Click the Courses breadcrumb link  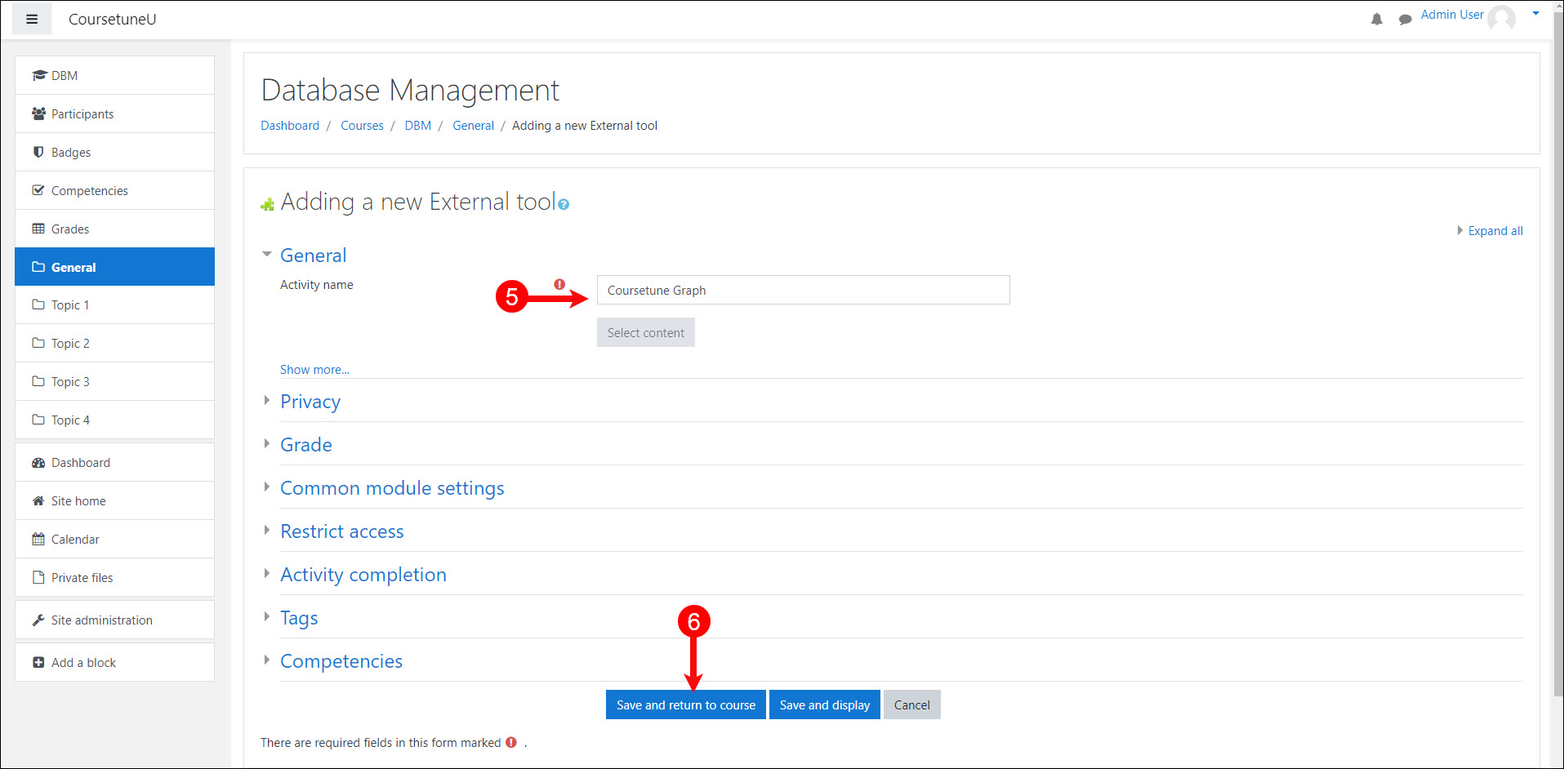(362, 126)
